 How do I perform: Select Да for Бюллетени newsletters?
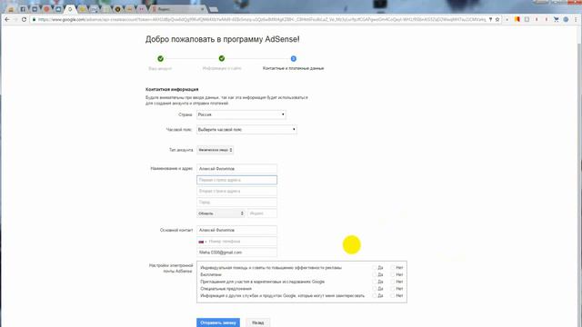[x=375, y=274]
